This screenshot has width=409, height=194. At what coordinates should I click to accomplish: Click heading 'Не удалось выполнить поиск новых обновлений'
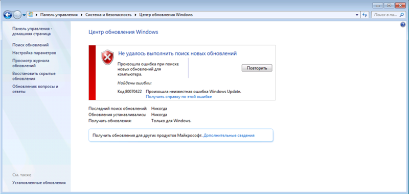(177, 53)
